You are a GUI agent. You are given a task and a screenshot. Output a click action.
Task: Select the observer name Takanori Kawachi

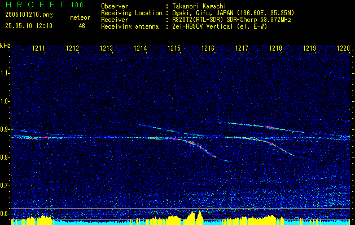[199, 6]
